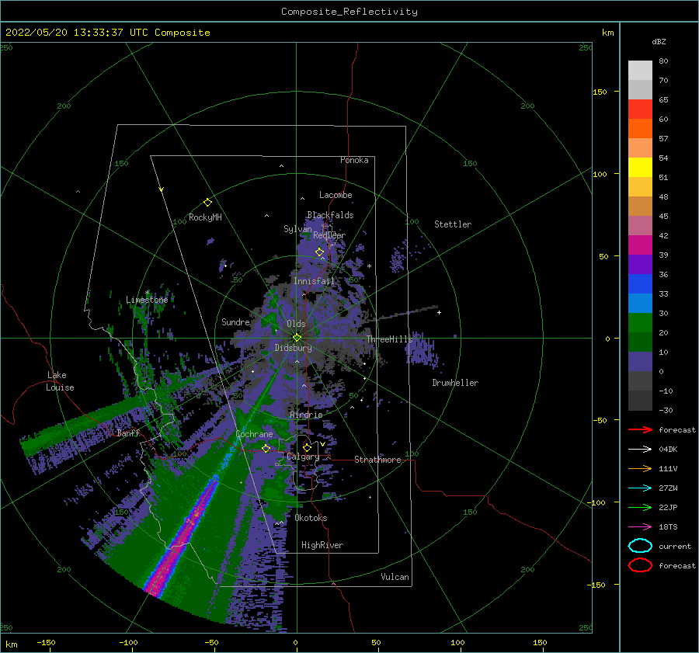Select the Olds label
Screen dimensions: 699x653
pos(296,324)
